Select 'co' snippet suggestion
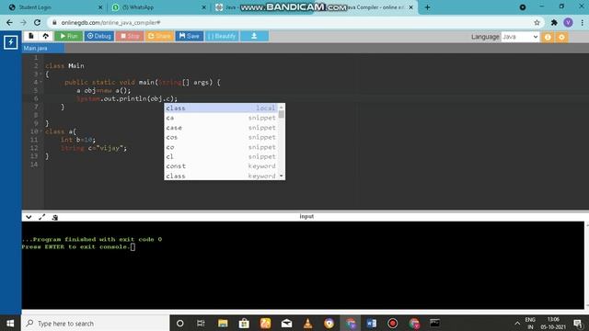589x331 pixels. pos(221,147)
